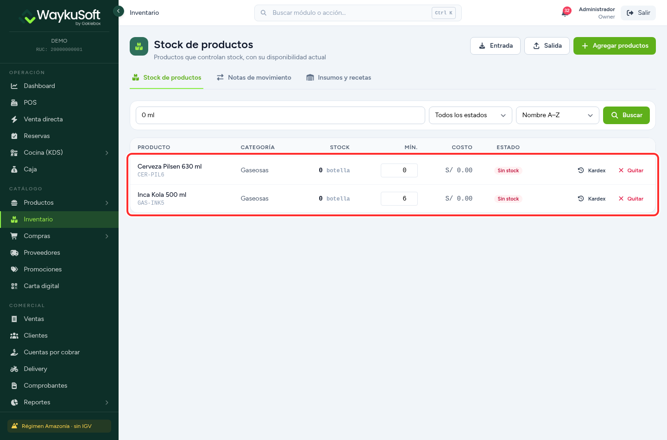Open Comprobantes in the sidebar

(59, 385)
